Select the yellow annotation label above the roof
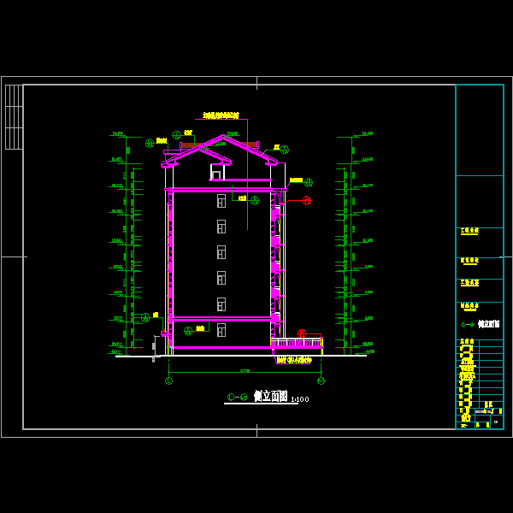Viewport: 513px width, 513px height. click(221, 115)
